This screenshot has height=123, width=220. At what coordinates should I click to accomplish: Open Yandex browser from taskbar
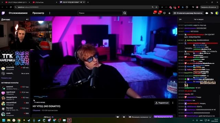click(14, 120)
